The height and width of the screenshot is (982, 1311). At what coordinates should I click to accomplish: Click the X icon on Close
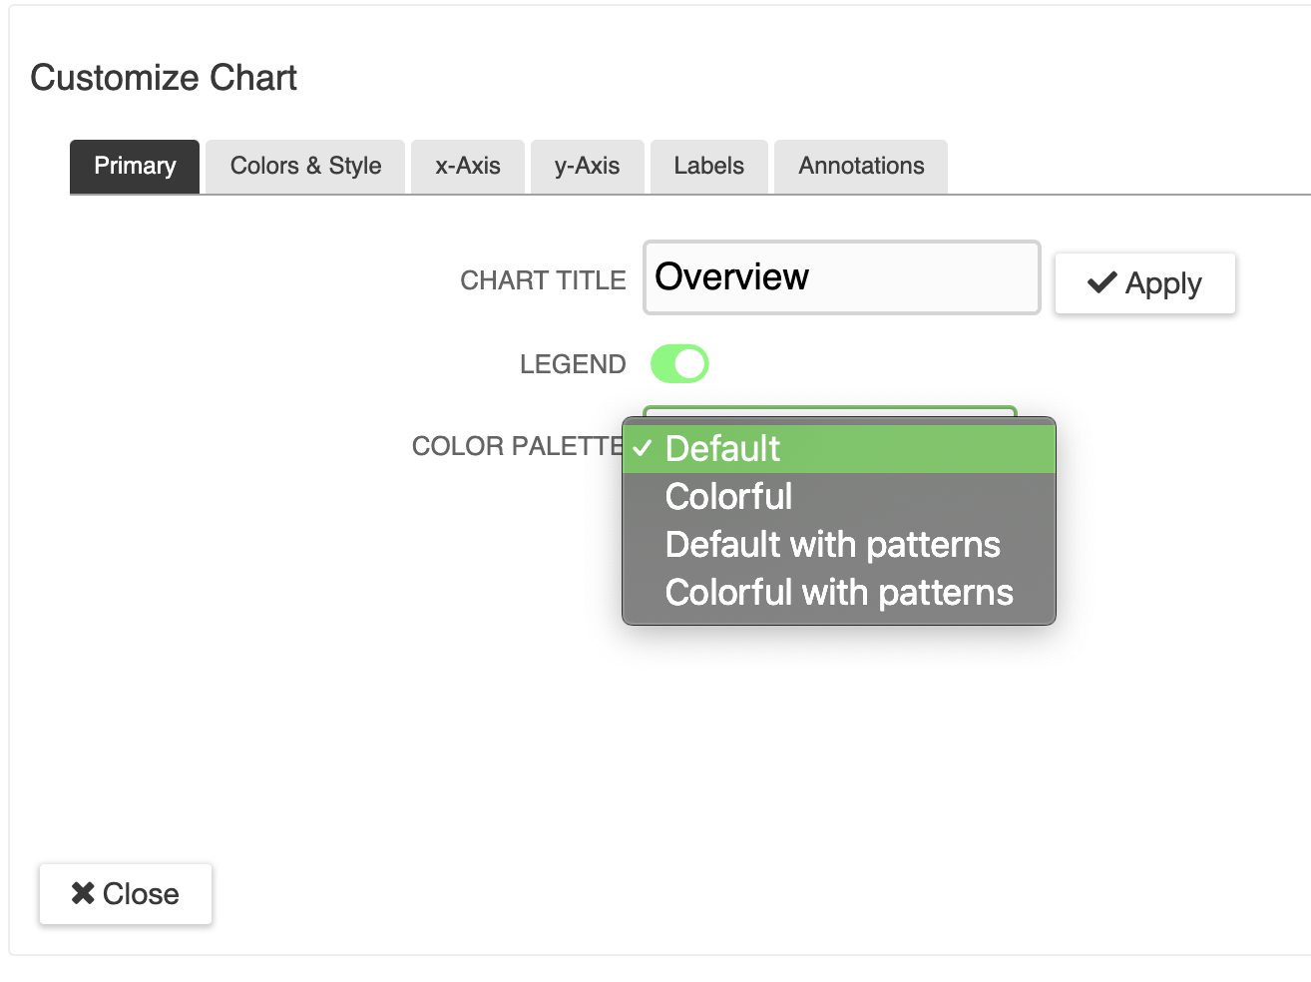point(83,893)
